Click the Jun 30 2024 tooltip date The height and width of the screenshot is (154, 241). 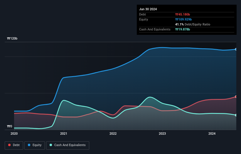point(148,9)
